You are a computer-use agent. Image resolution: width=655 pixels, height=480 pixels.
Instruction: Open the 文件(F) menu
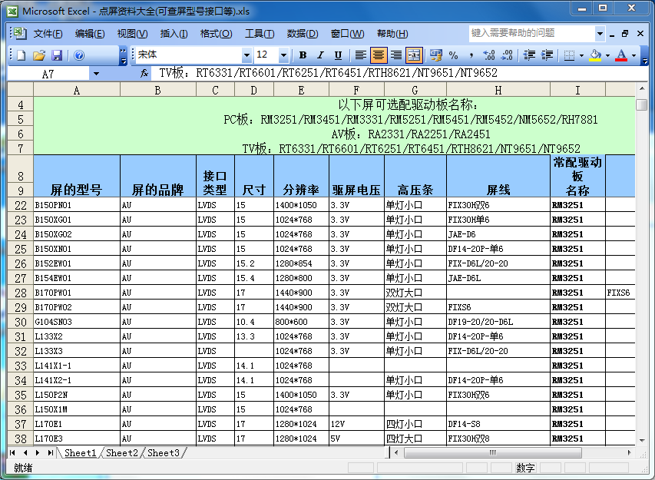tap(48, 34)
